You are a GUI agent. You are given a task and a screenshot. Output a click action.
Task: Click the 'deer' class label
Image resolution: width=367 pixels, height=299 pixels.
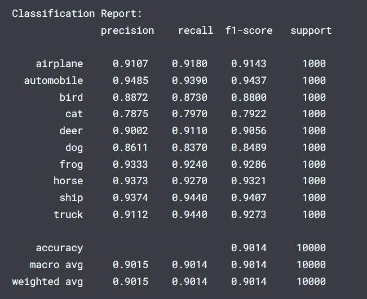point(71,131)
